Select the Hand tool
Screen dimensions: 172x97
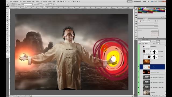tap(7, 48)
